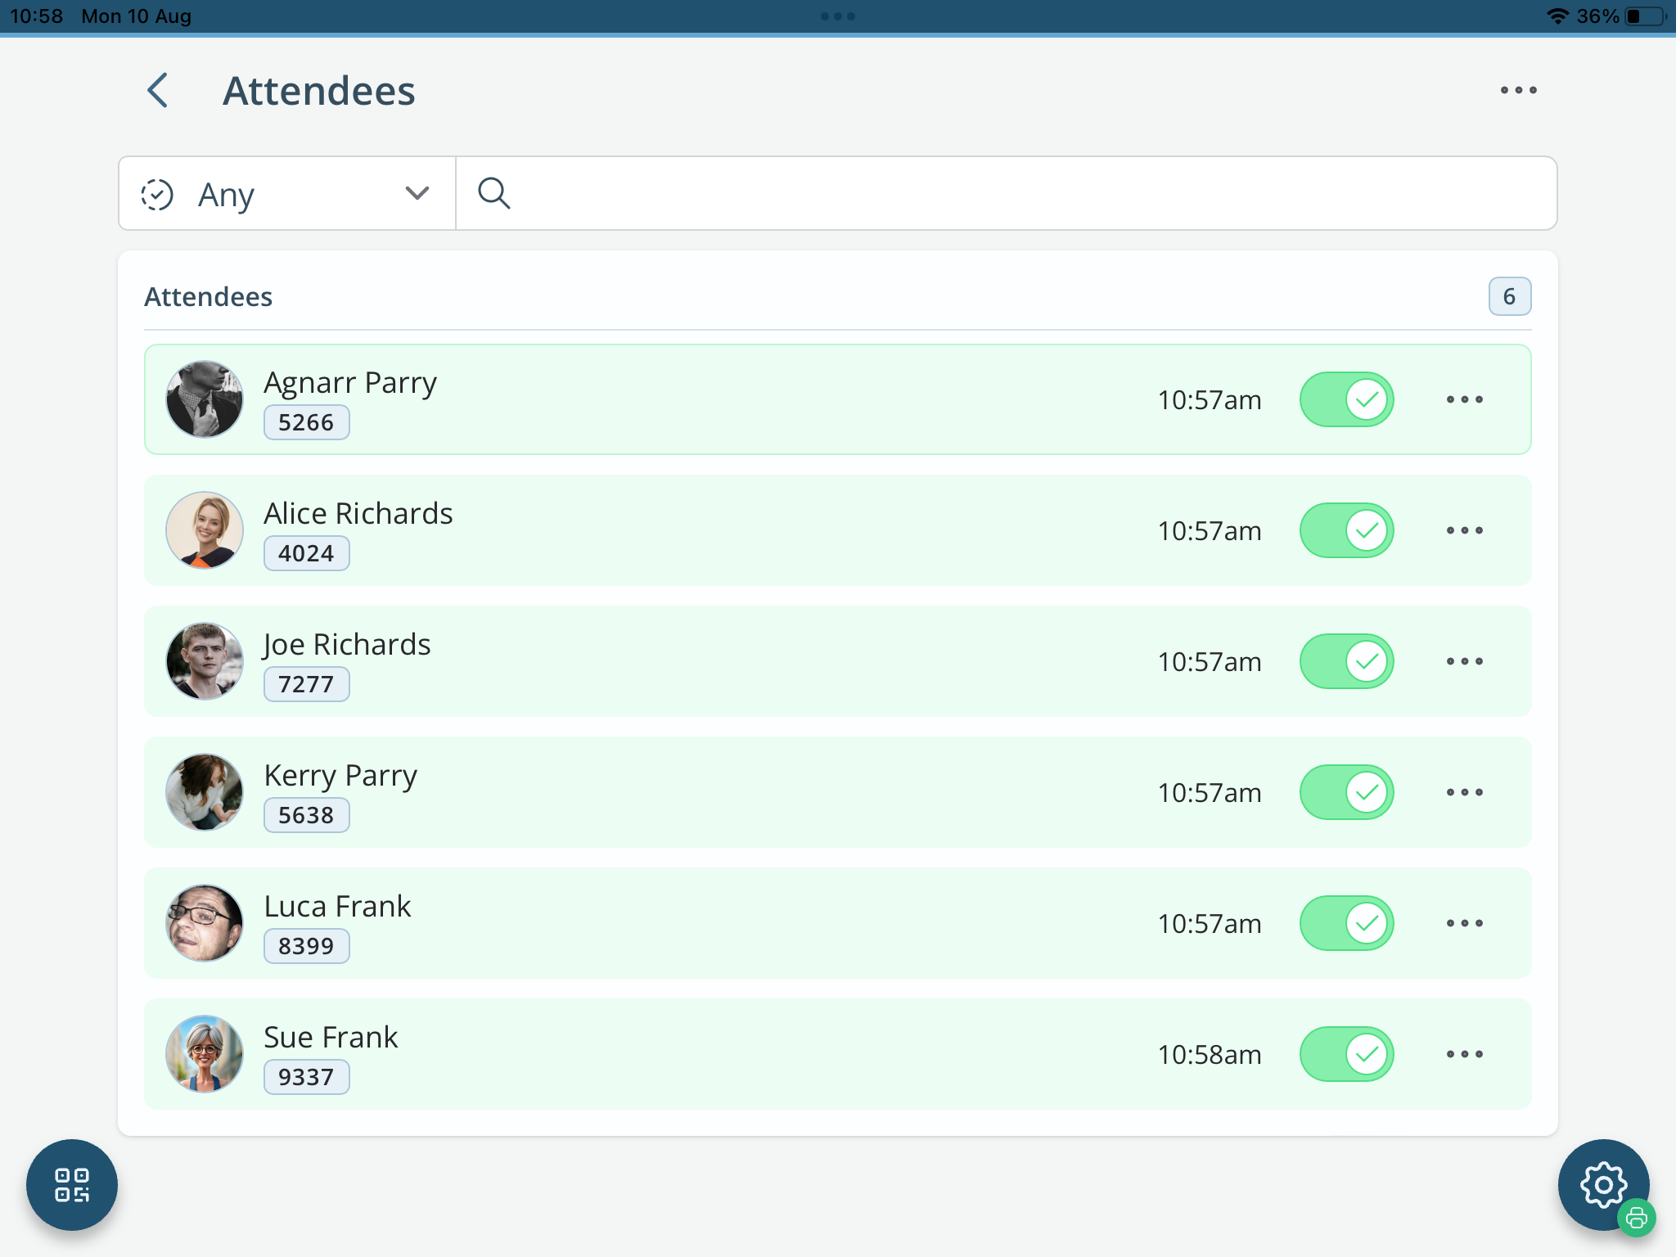Open more options for Luca Frank
This screenshot has height=1257, width=1676.
[1464, 924]
